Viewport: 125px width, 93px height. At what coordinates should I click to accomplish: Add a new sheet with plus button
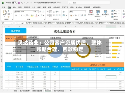click(x=71, y=90)
